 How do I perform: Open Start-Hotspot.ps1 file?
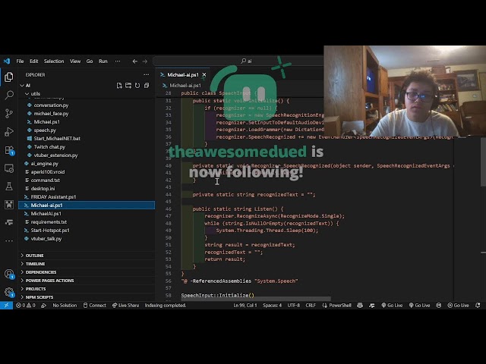click(50, 231)
